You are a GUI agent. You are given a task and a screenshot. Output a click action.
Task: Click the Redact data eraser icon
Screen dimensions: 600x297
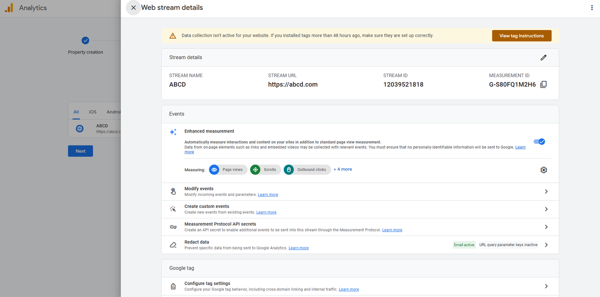point(173,245)
